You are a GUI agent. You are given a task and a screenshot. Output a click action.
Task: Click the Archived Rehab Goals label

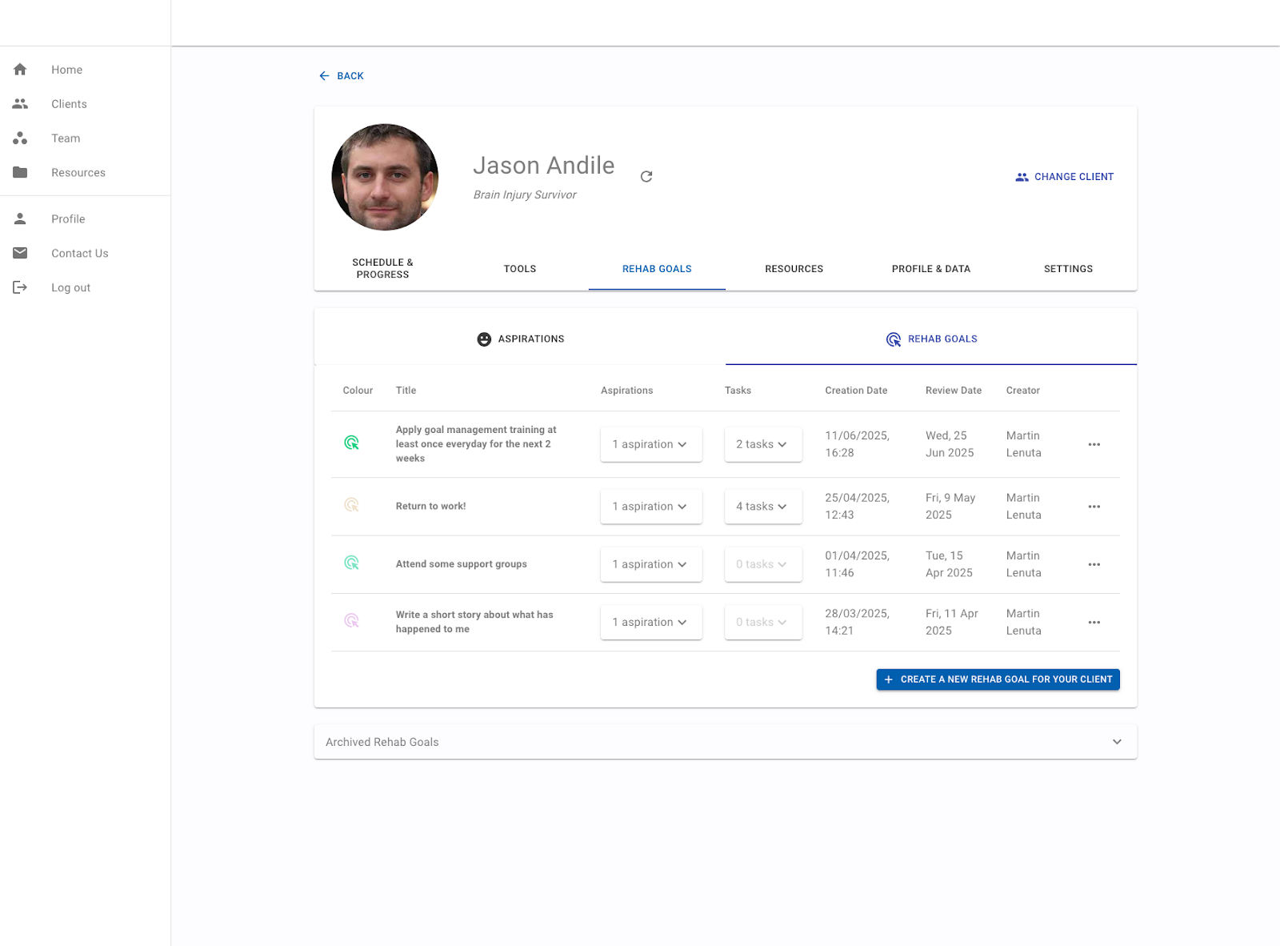pos(382,742)
